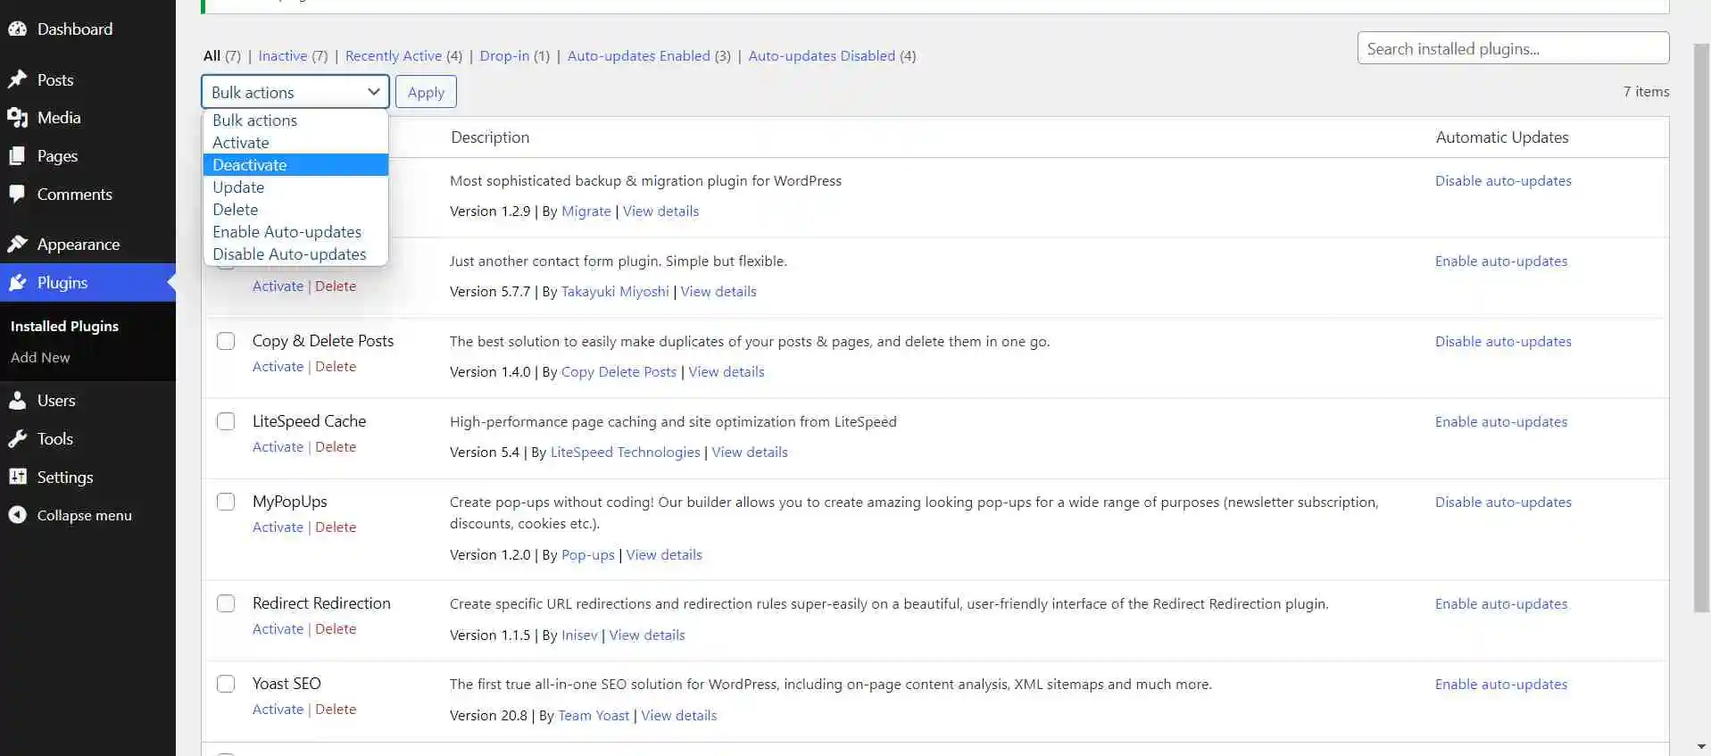Click the Posts pushpin icon

pyautogui.click(x=17, y=79)
